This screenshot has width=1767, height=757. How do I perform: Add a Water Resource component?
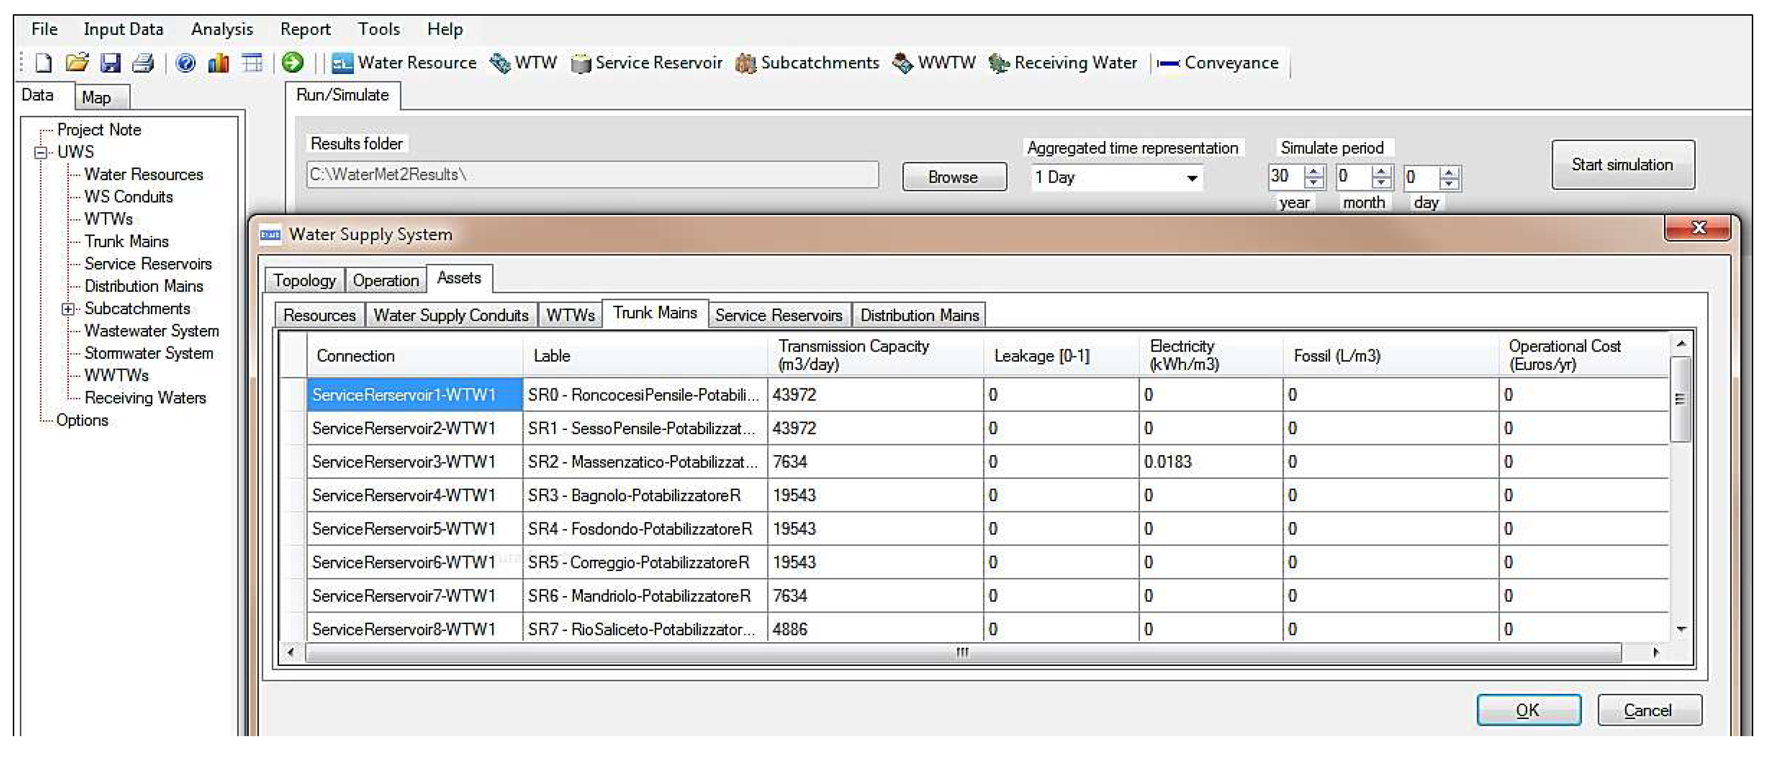404,63
